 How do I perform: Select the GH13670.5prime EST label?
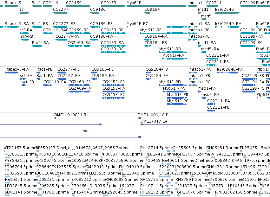193,192
